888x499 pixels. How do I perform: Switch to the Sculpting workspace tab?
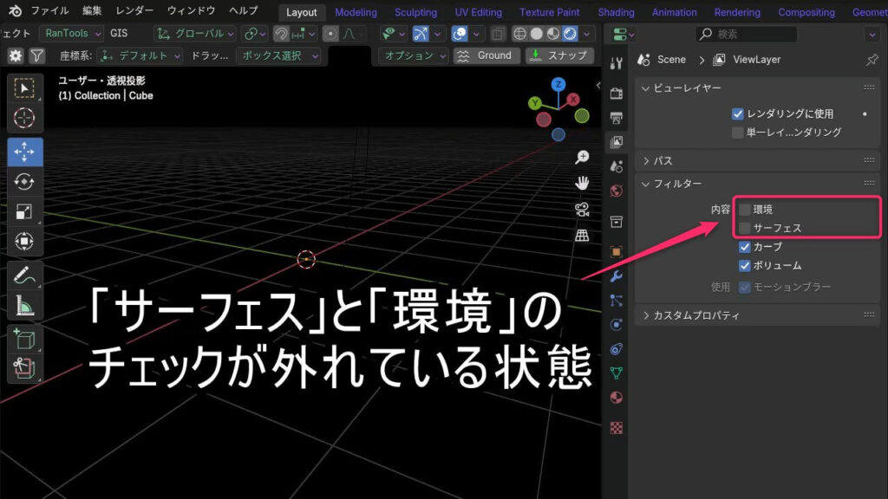[415, 12]
